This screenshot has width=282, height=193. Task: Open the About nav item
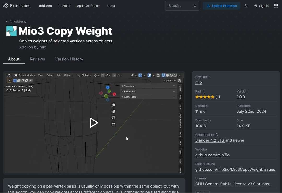coord(111,6)
